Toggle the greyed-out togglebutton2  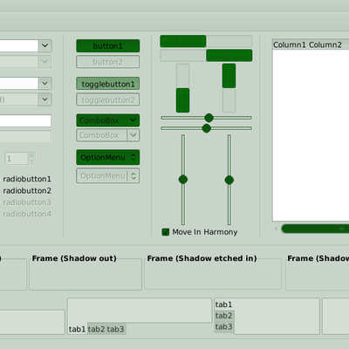tap(108, 99)
